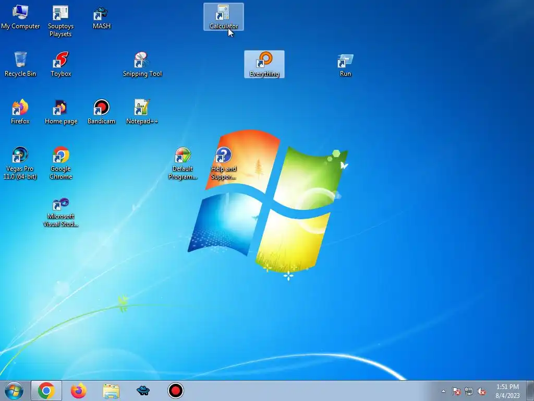Show hidden system tray icons
Viewport: 534px width, 401px height.
[443, 391]
